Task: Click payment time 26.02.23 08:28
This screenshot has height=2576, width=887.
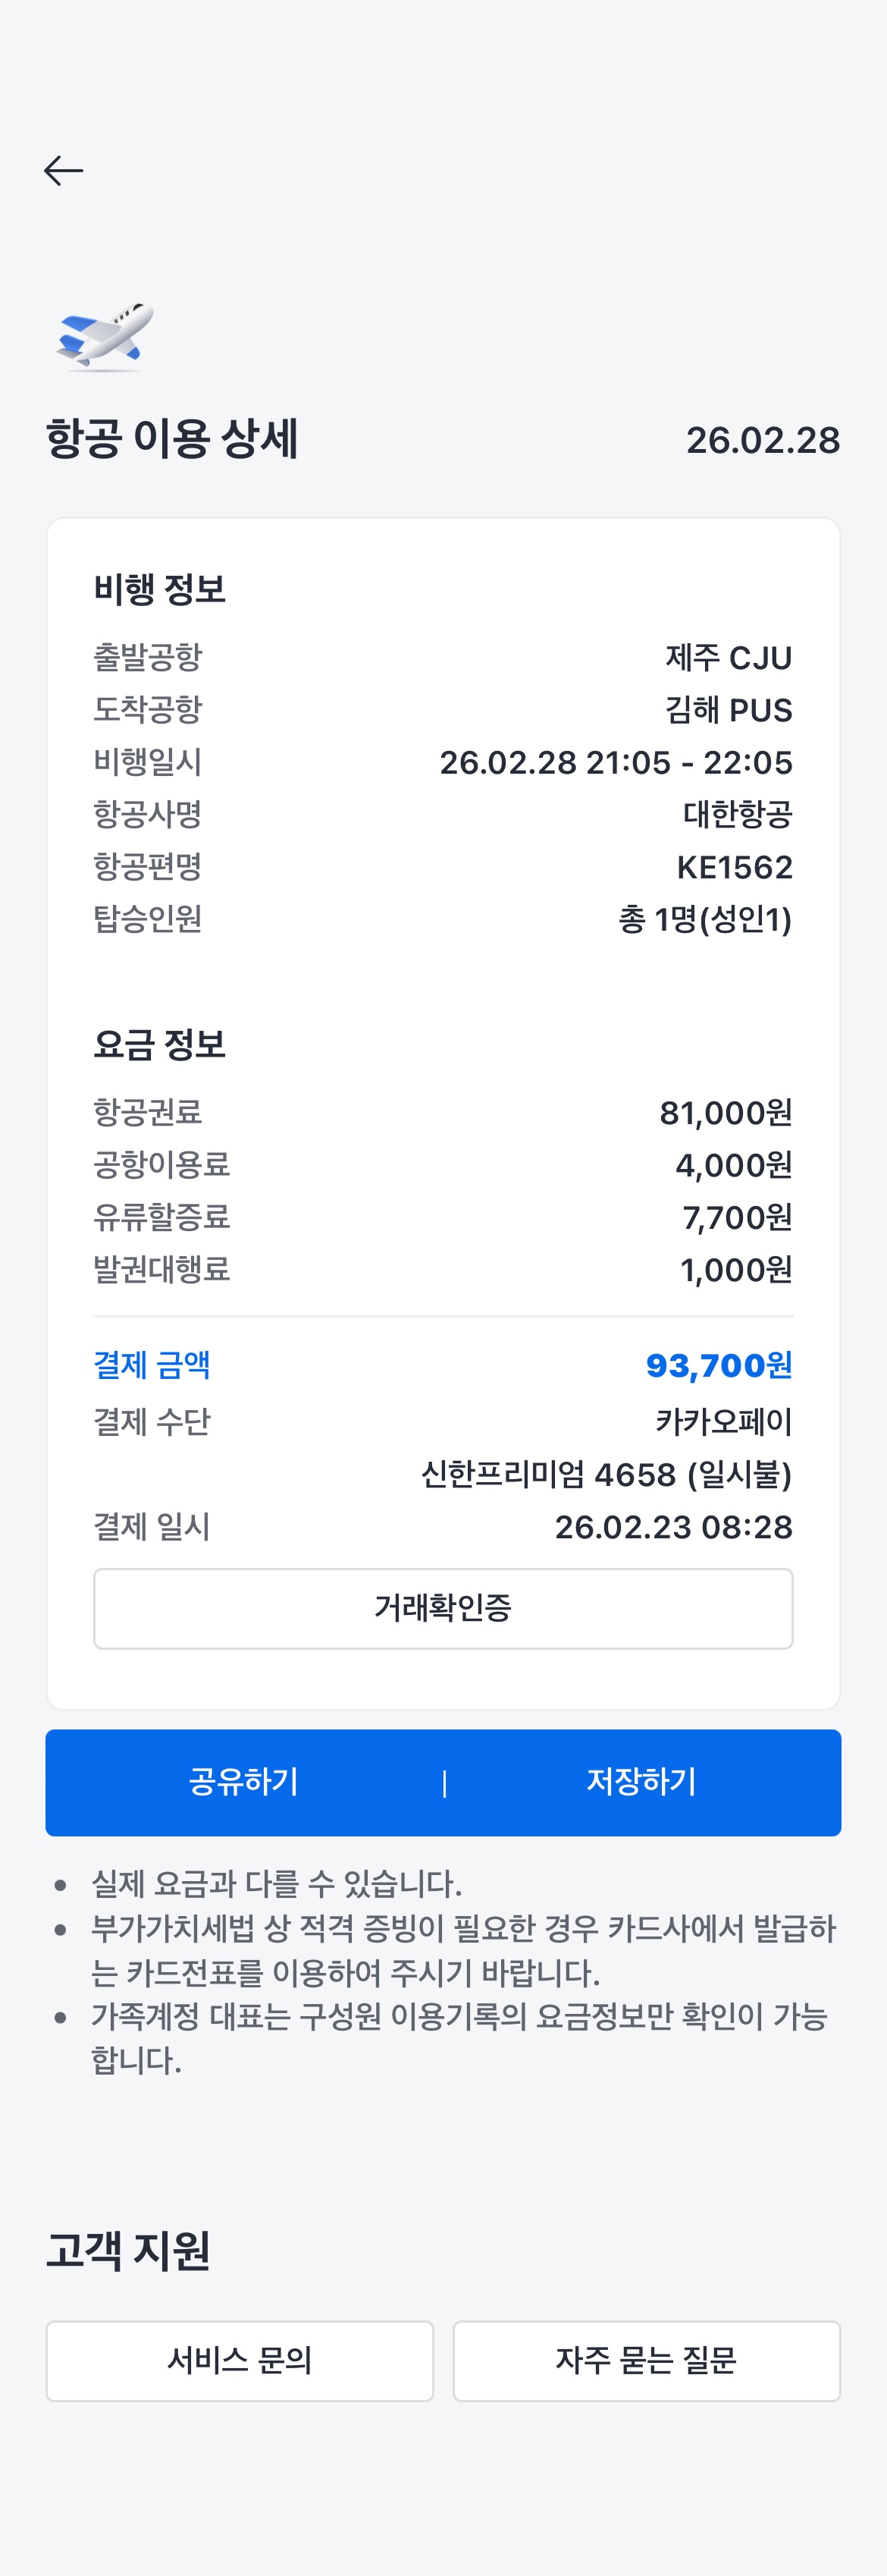Action: [x=673, y=1527]
